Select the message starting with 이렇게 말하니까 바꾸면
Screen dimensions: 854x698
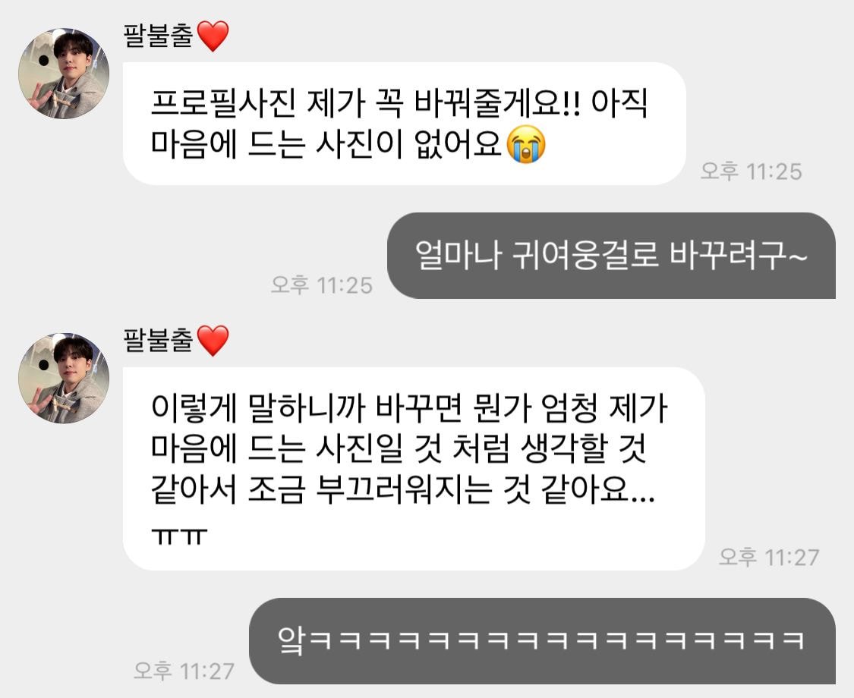click(x=414, y=469)
